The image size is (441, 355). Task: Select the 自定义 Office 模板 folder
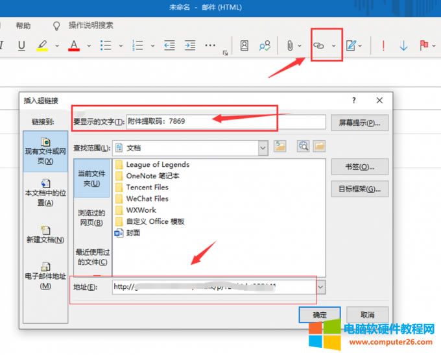(150, 221)
